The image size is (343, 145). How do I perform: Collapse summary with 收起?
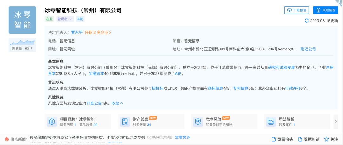pos(118,103)
